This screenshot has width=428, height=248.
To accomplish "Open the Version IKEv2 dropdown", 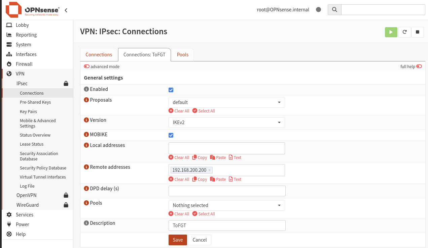I will [227, 122].
